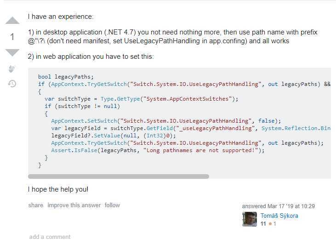Follow this answer
The height and width of the screenshot is (244, 336).
click(112, 205)
